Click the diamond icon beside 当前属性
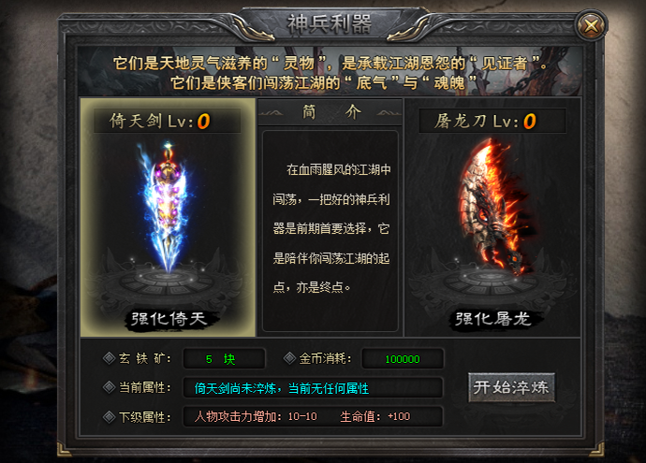Screen dimensions: 646x463 pos(109,387)
